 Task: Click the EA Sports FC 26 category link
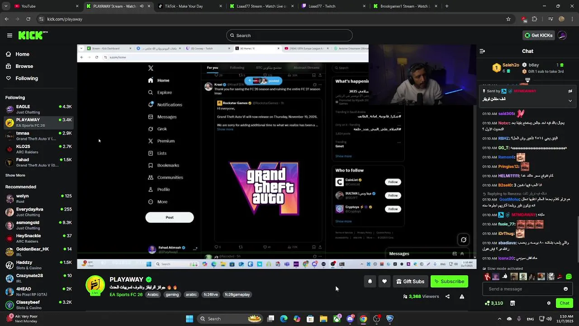(x=126, y=295)
